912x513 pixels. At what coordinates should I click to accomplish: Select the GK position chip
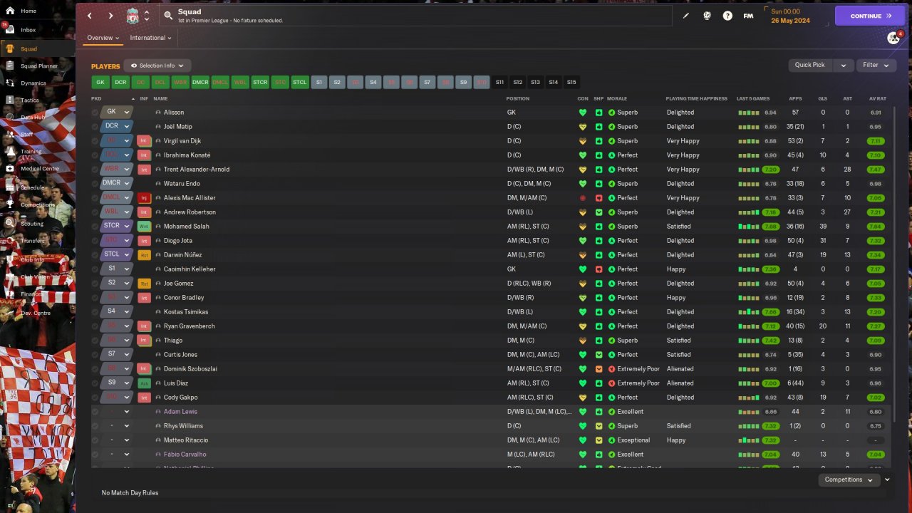[100, 83]
